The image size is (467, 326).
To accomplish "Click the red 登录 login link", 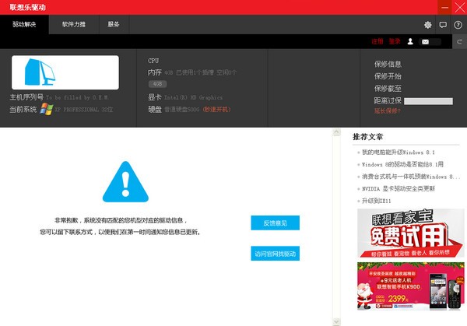I will point(394,41).
